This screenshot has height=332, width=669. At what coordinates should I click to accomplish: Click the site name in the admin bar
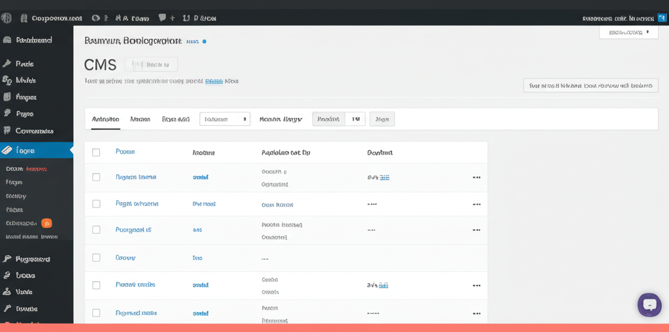click(x=57, y=18)
